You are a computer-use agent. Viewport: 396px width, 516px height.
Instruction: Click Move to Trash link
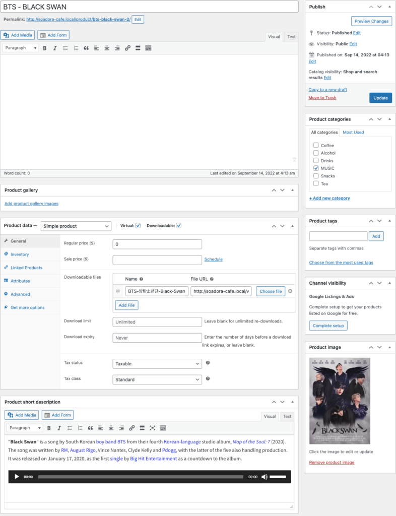pos(322,98)
